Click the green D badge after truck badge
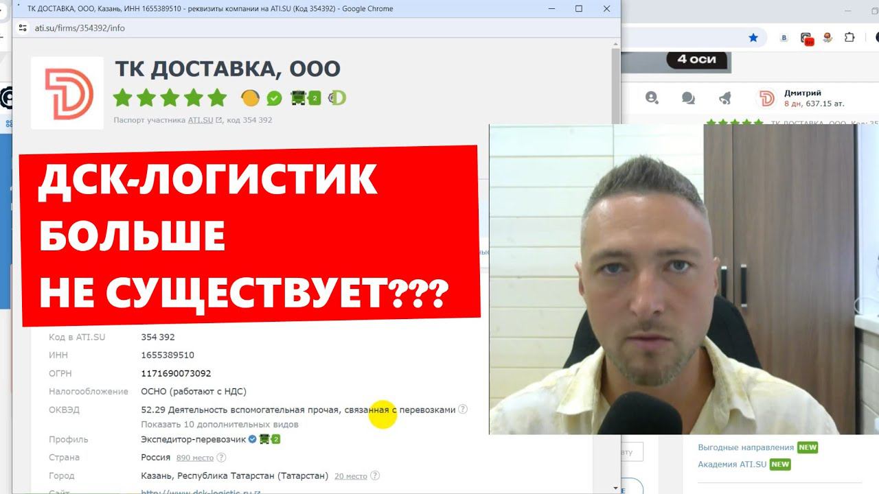The image size is (879, 494). tap(337, 98)
